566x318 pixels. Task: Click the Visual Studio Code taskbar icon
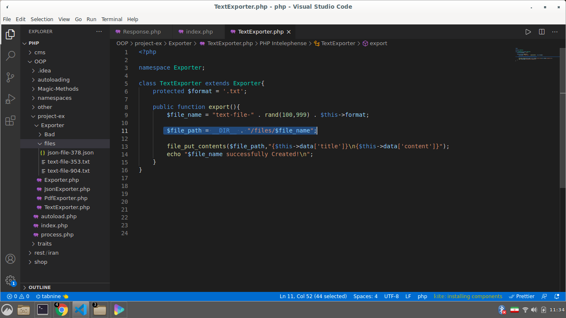(x=80, y=310)
